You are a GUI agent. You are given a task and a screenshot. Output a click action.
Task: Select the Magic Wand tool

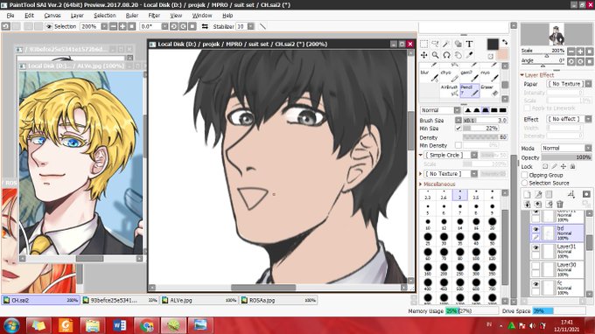tap(446, 45)
